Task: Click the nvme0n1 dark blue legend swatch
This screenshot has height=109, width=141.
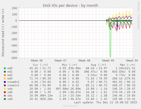Action: [5, 82]
